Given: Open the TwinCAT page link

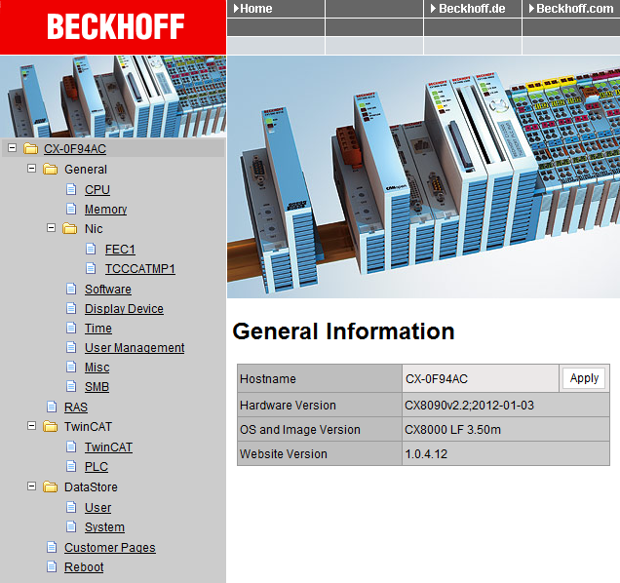Looking at the screenshot, I should tap(108, 447).
